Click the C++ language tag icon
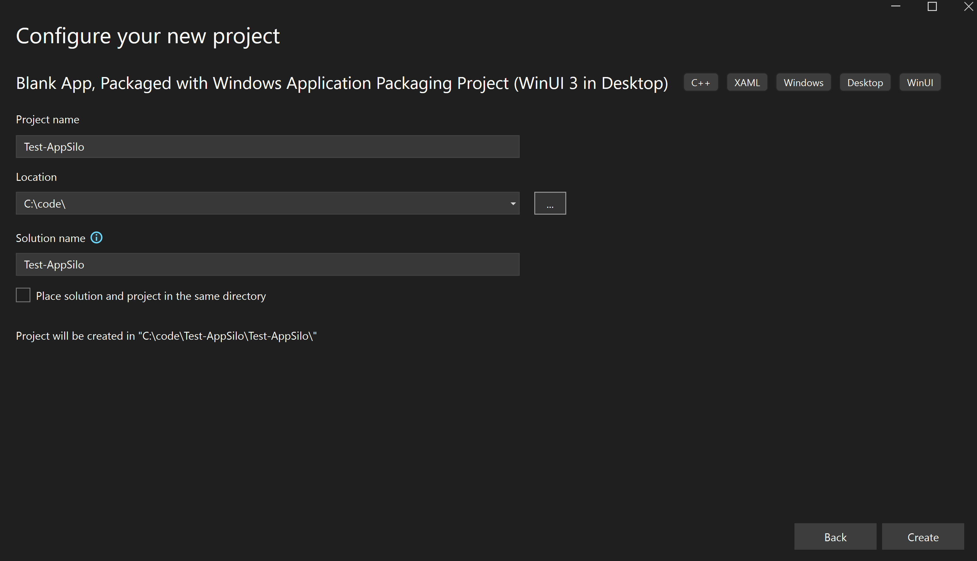 (x=700, y=82)
